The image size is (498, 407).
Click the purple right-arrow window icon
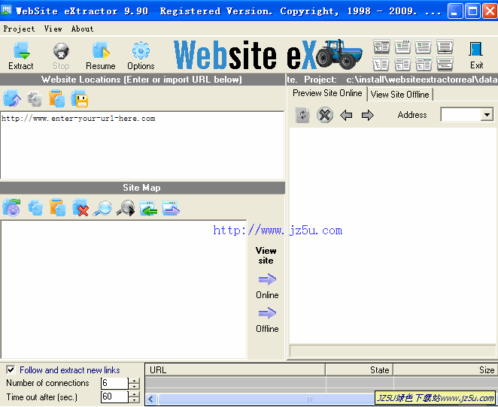(171, 209)
